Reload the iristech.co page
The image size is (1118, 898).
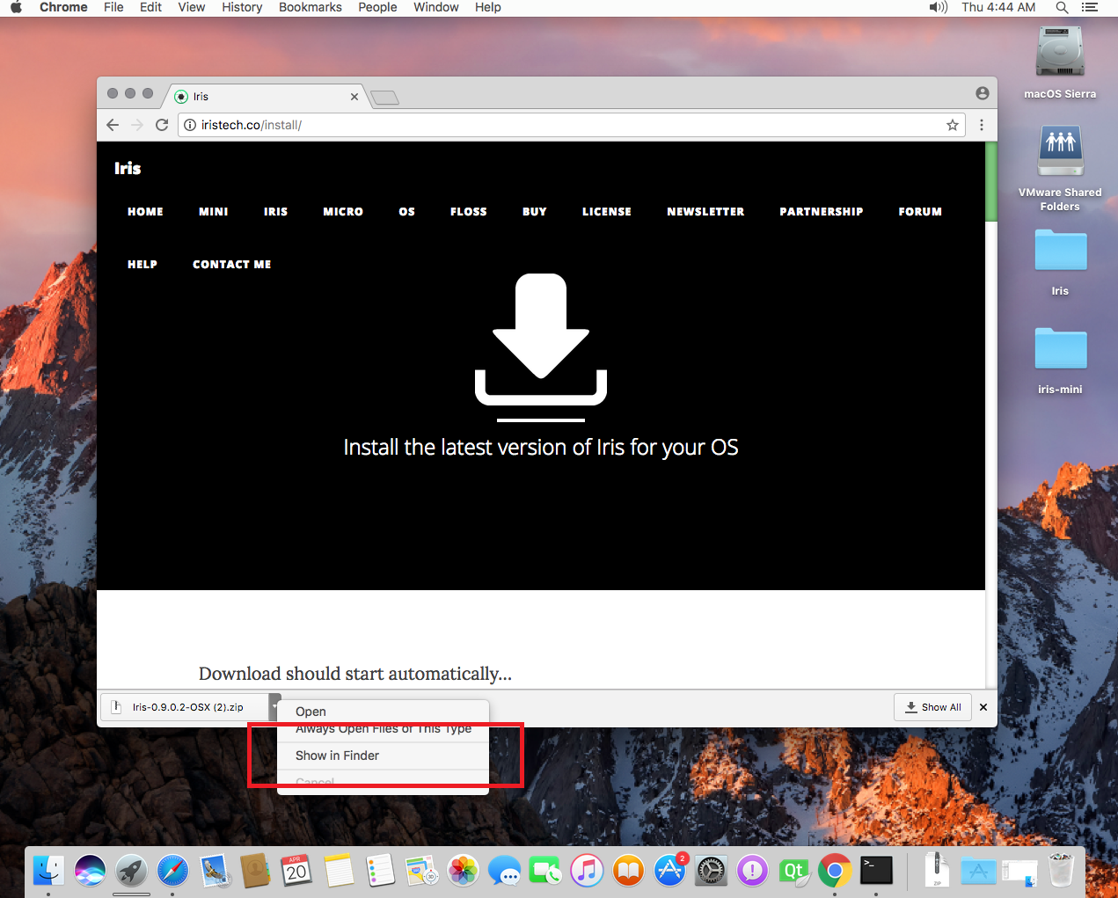point(162,125)
